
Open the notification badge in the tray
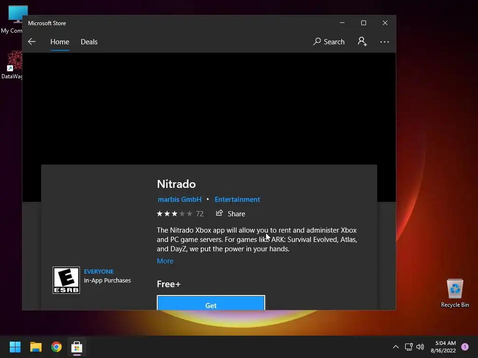464,347
